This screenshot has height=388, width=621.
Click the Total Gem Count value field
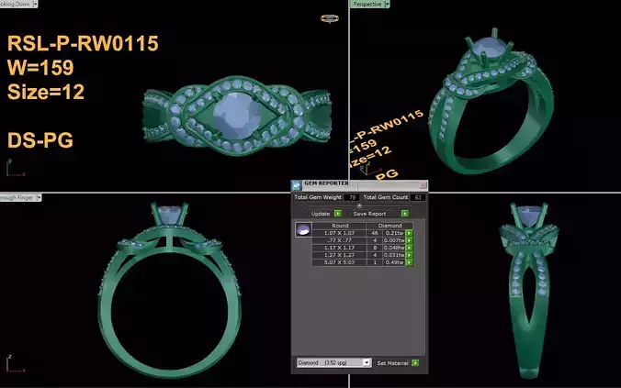(x=418, y=197)
